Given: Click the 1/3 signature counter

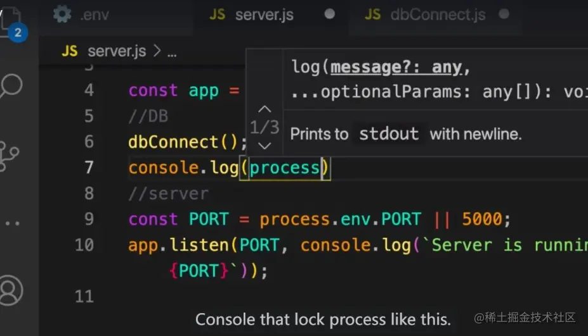Looking at the screenshot, I should tap(265, 127).
